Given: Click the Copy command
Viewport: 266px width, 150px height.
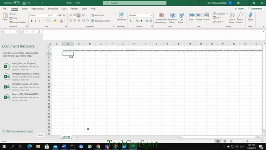Looking at the screenshot, I should [13, 18].
